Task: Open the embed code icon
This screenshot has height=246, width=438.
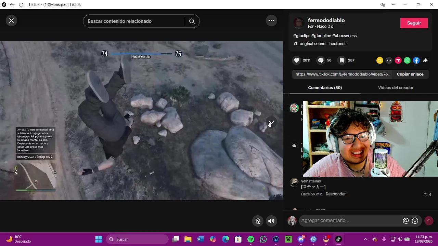Action: [389, 60]
